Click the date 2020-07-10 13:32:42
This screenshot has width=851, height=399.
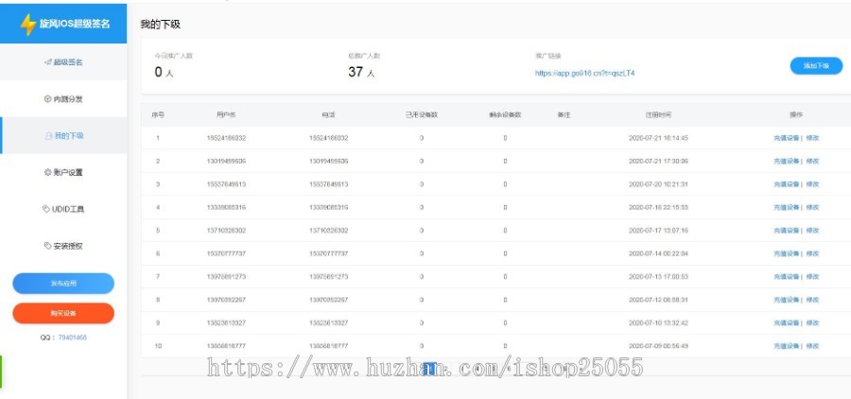pyautogui.click(x=658, y=323)
